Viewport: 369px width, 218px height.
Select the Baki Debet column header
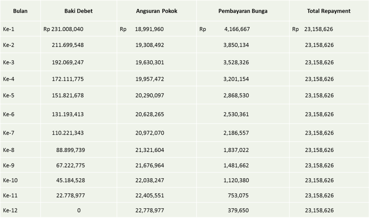[79, 11]
